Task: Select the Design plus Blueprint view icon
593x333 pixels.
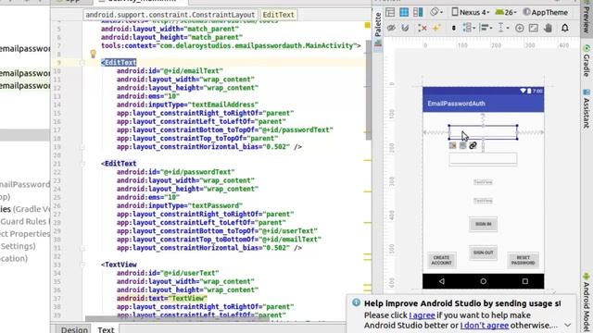Action: pos(418,12)
